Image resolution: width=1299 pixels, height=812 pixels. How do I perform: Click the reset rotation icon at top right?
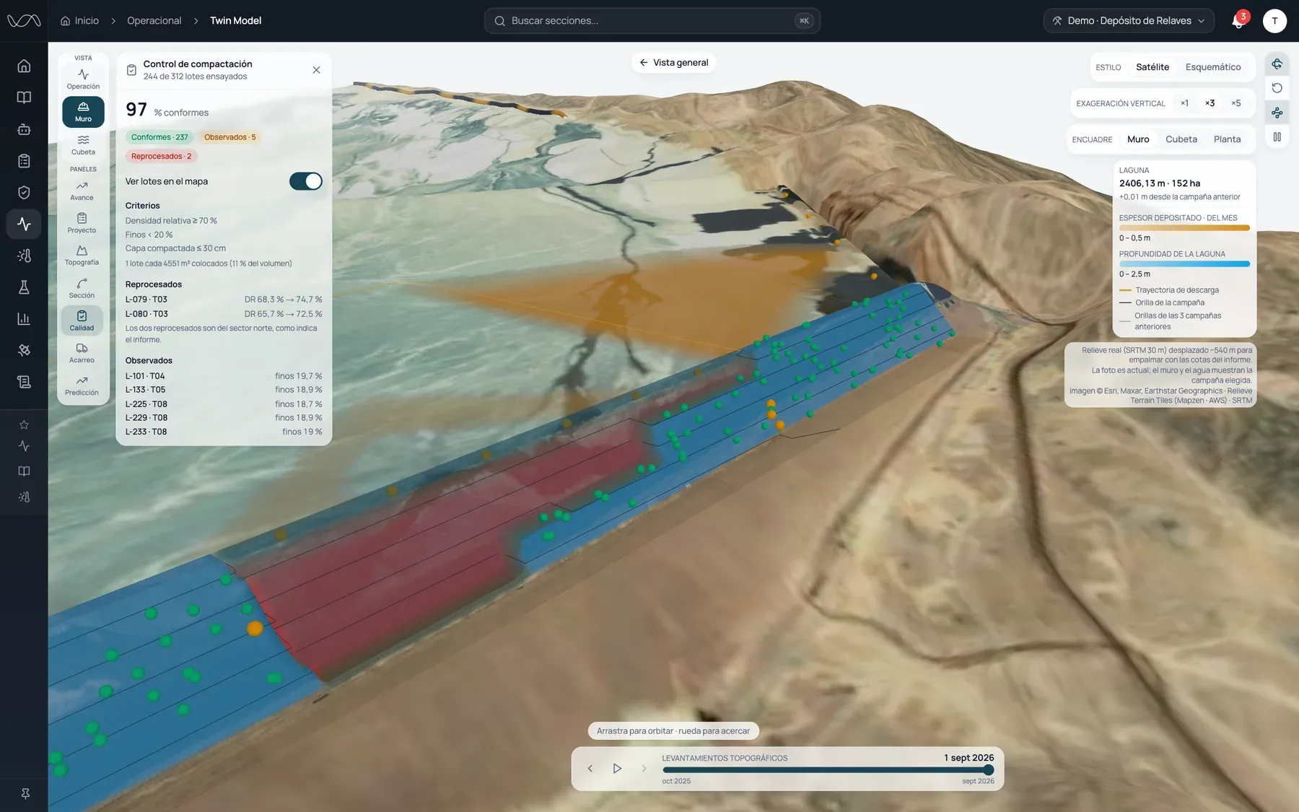pyautogui.click(x=1277, y=88)
